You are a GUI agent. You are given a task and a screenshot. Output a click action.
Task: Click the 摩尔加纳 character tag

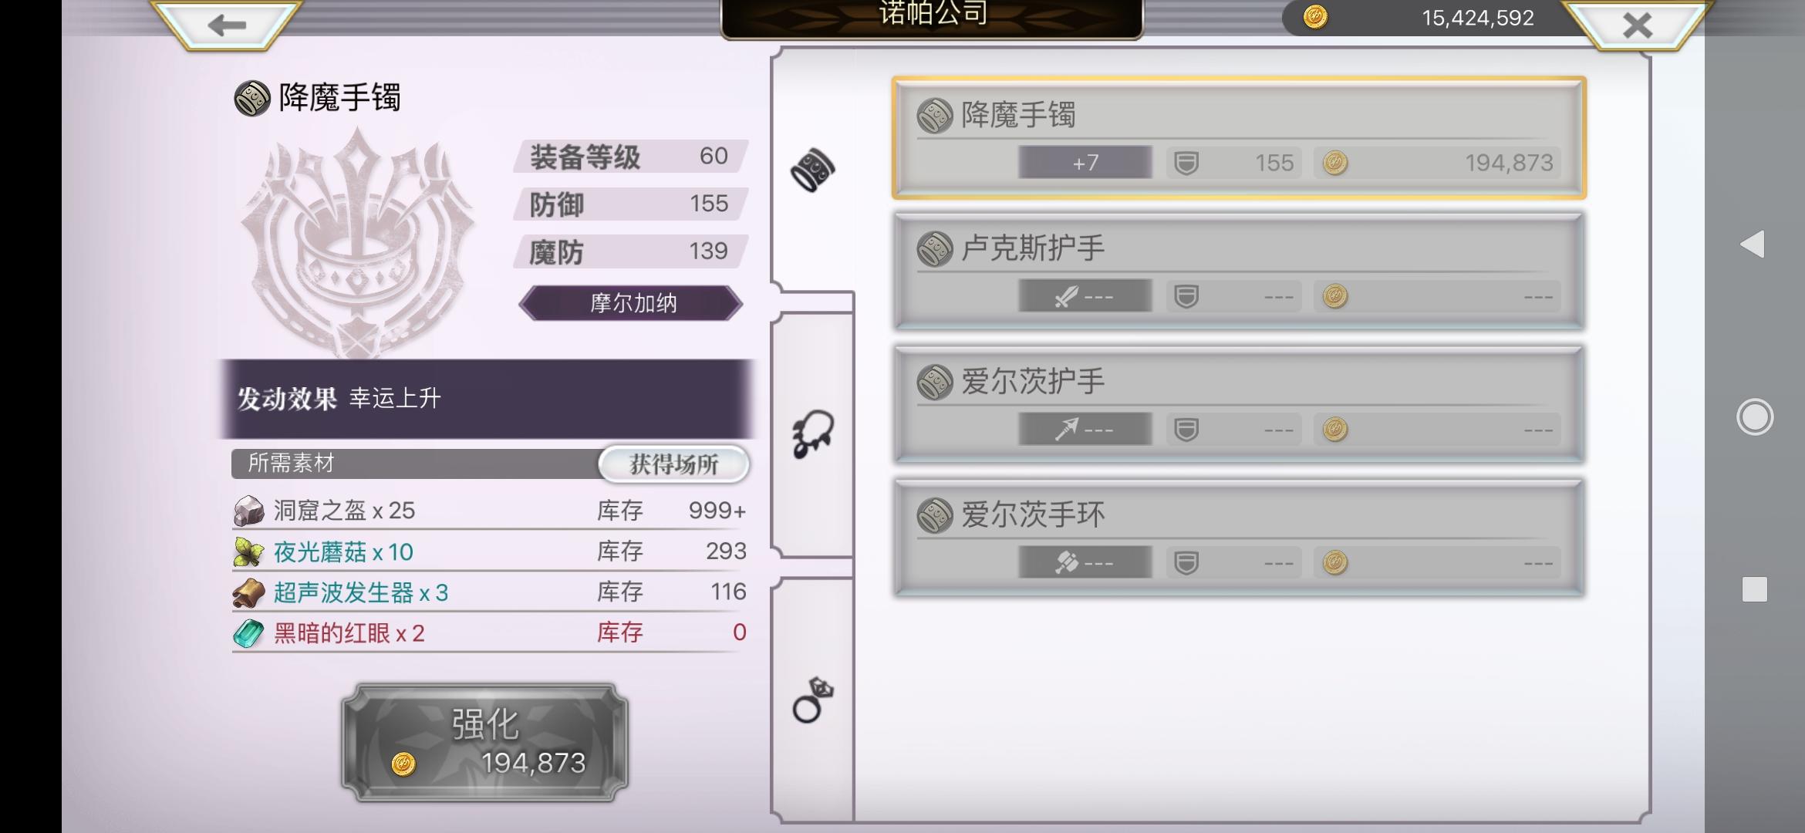[x=631, y=303]
